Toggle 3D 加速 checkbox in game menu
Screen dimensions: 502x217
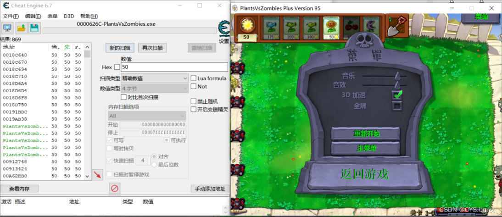pos(397,95)
